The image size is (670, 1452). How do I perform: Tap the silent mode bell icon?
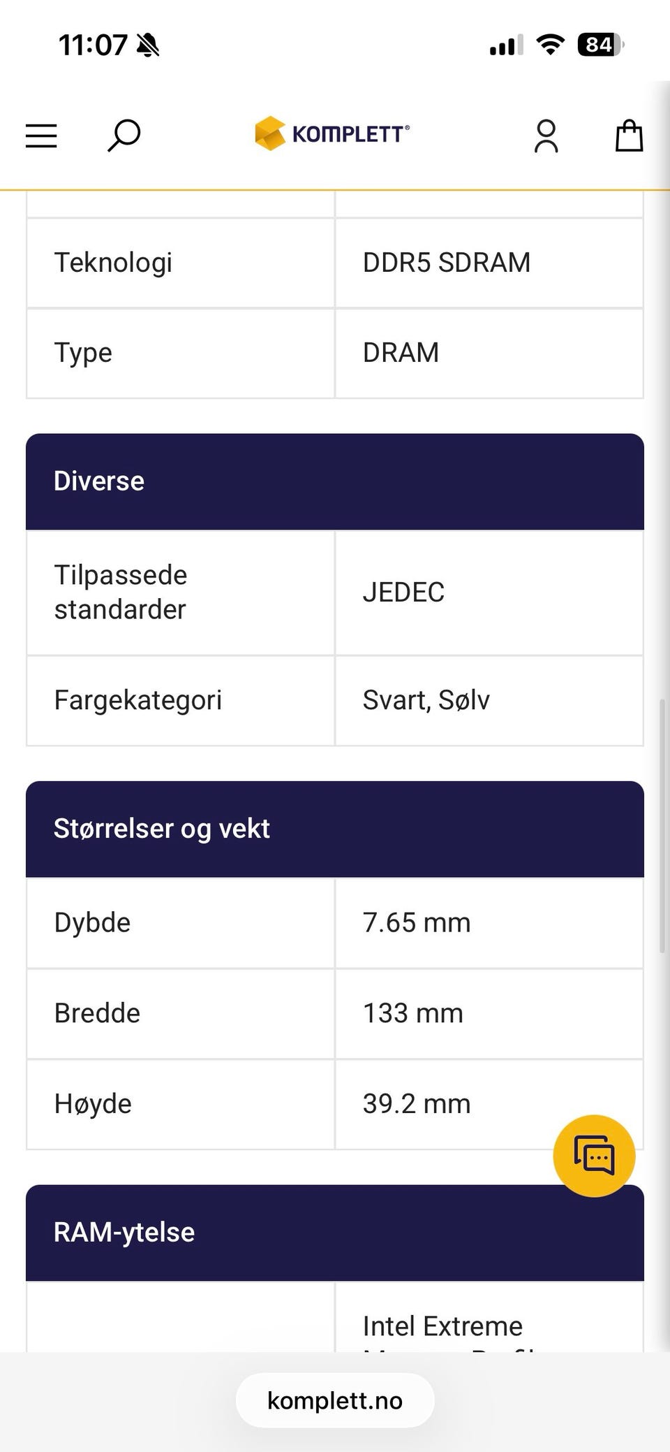(148, 45)
